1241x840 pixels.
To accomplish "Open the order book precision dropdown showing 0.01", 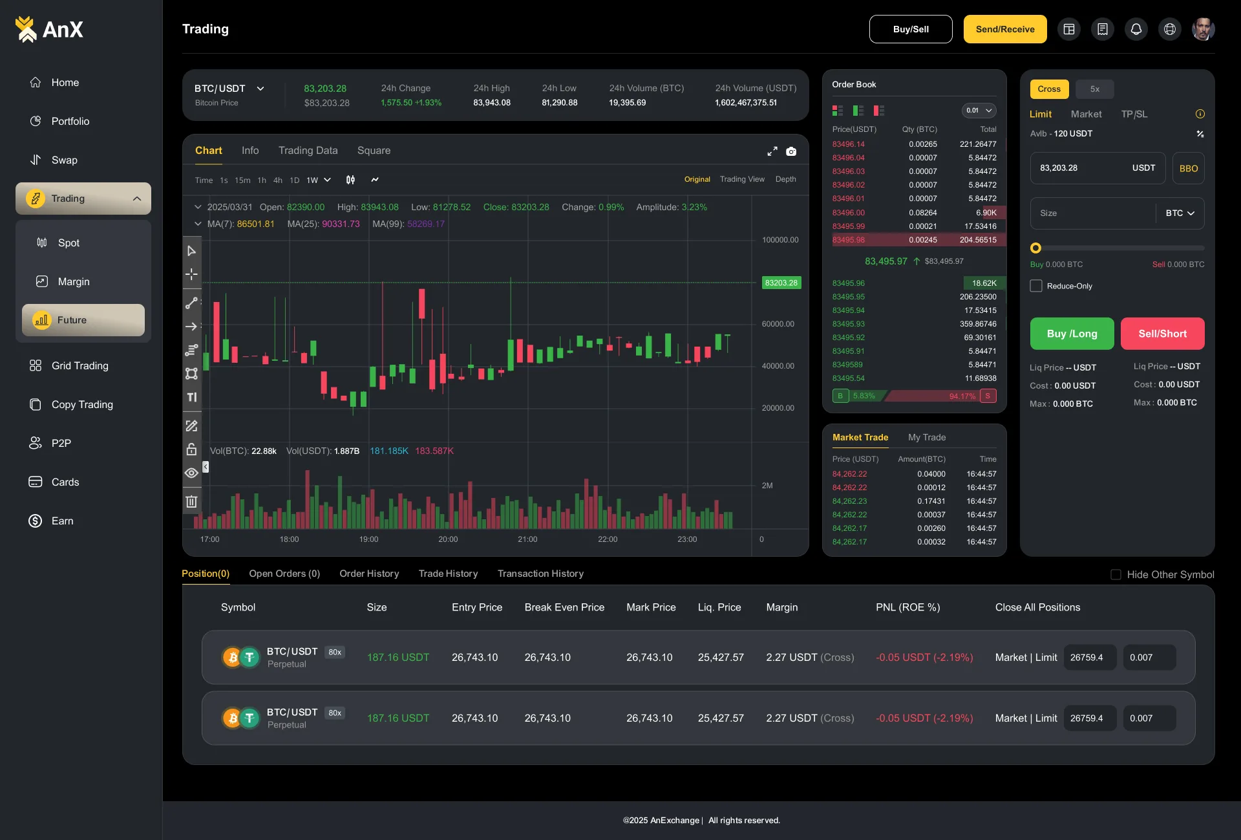I will click(x=978, y=110).
